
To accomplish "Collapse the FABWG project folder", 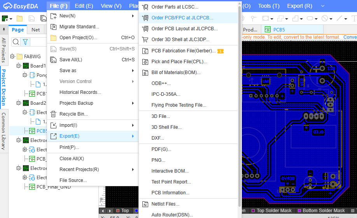I will 12,56.
